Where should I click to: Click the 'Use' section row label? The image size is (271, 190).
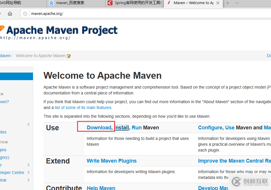(52, 128)
